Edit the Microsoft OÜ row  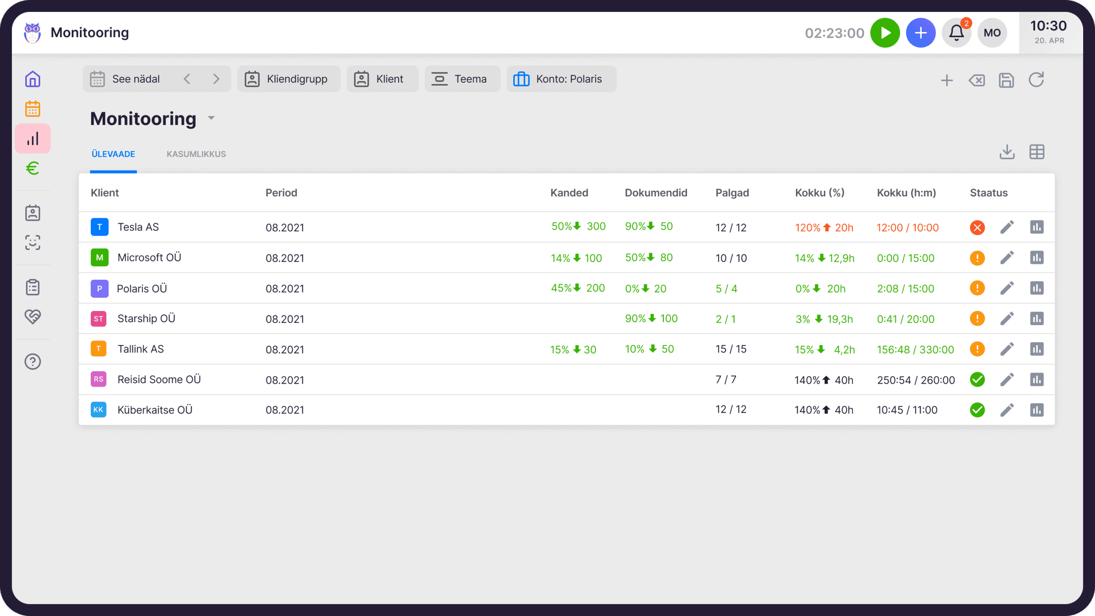click(x=1007, y=258)
